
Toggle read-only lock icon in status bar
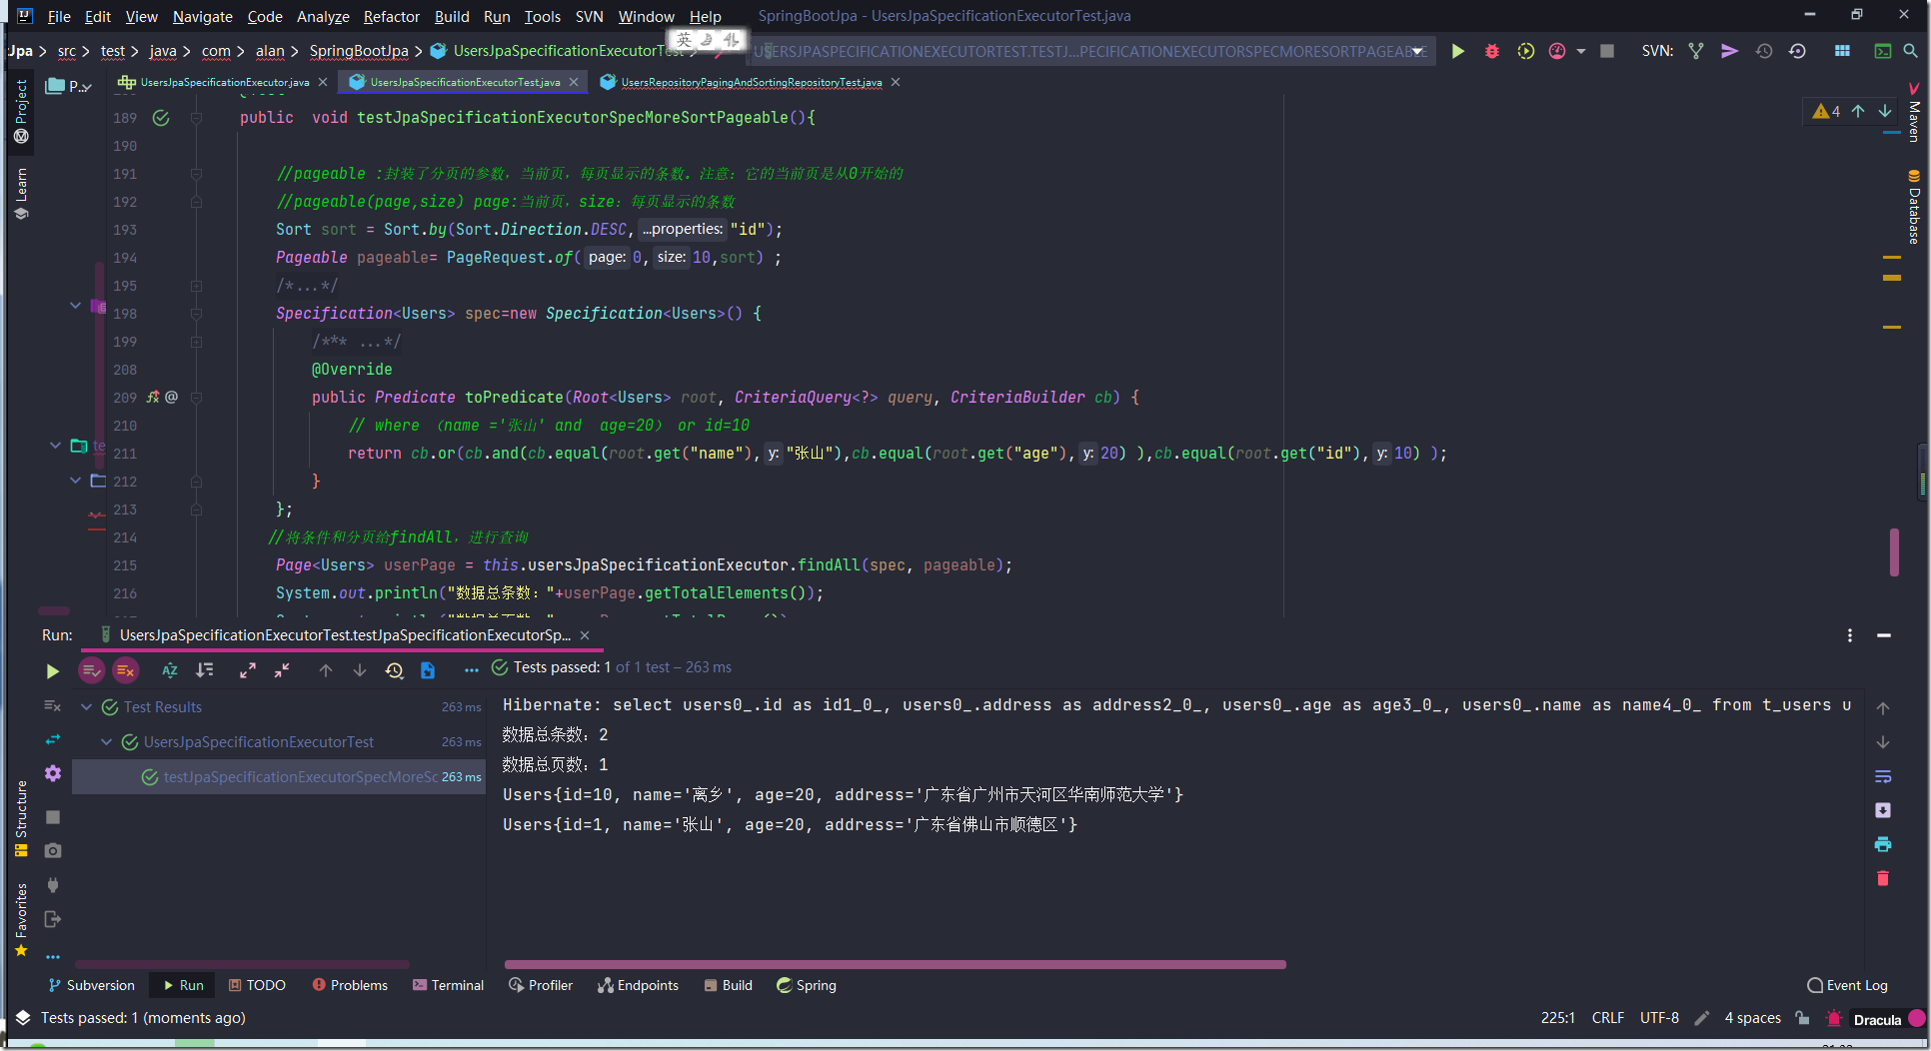pos(1802,1018)
